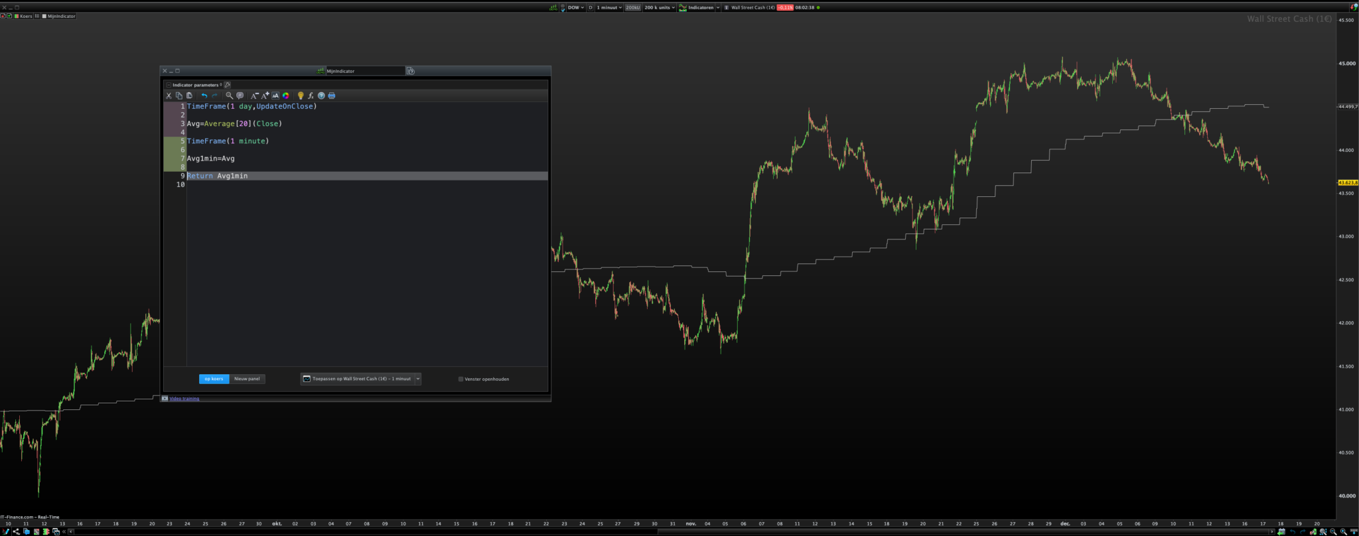Viewport: 1359px width, 536px height.
Task: Click the 43.623,8 current price label
Action: (x=1348, y=182)
